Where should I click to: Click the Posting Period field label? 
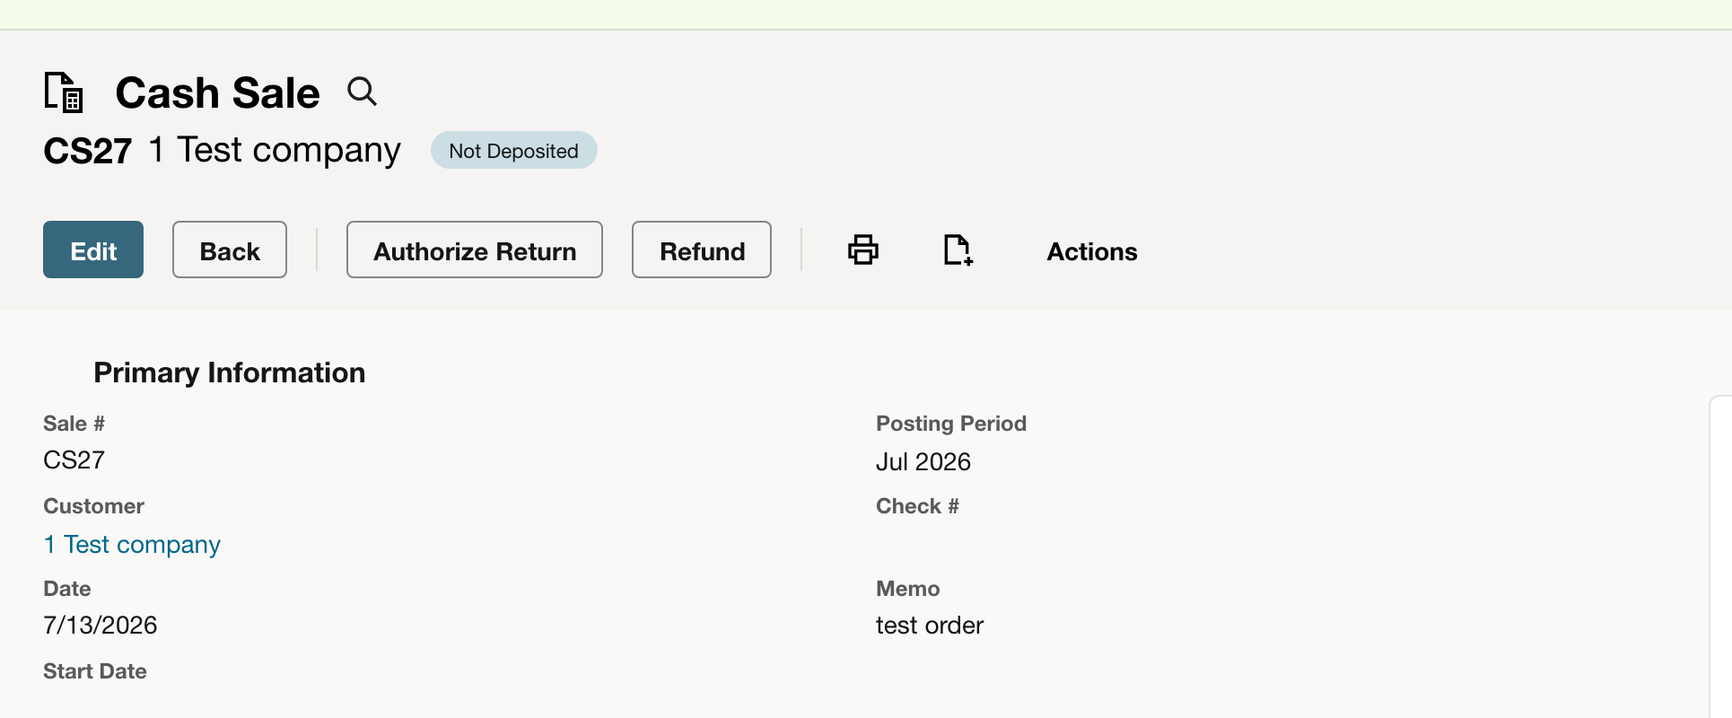[951, 424]
